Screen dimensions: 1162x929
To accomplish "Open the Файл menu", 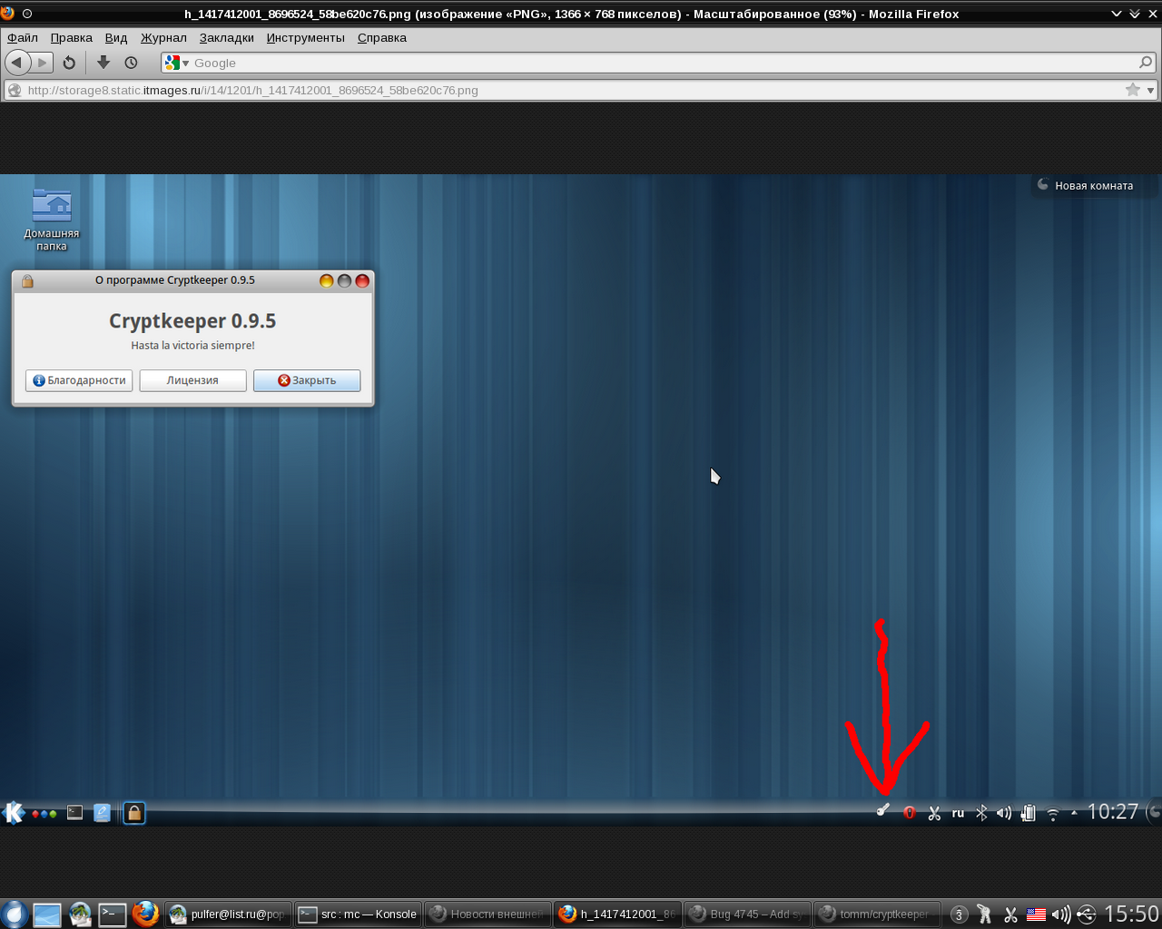I will coord(23,37).
